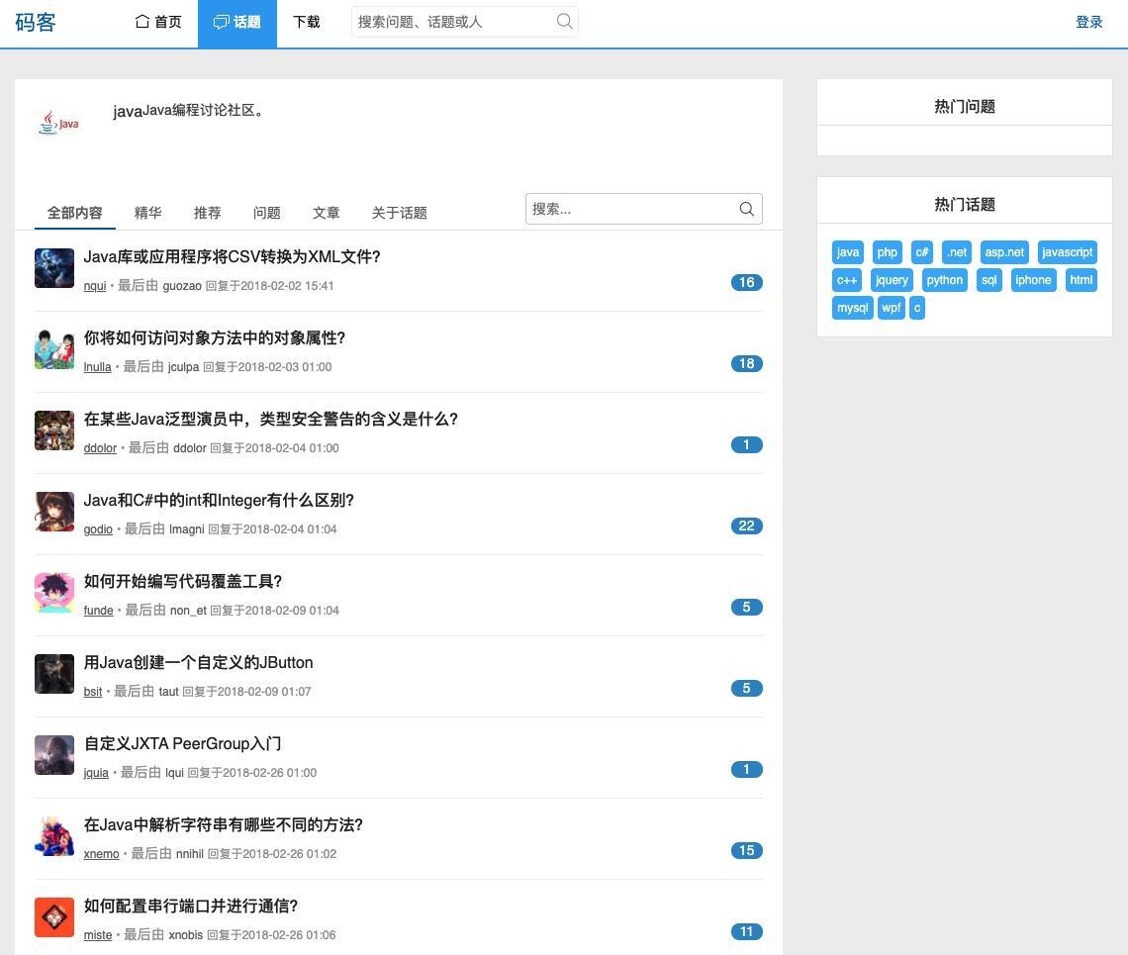Open the question Java和C#中的int和Integer有什么区别
1128x955 pixels.
coord(220,500)
